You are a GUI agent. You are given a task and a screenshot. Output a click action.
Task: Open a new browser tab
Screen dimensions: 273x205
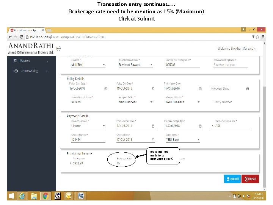[x=49, y=30]
